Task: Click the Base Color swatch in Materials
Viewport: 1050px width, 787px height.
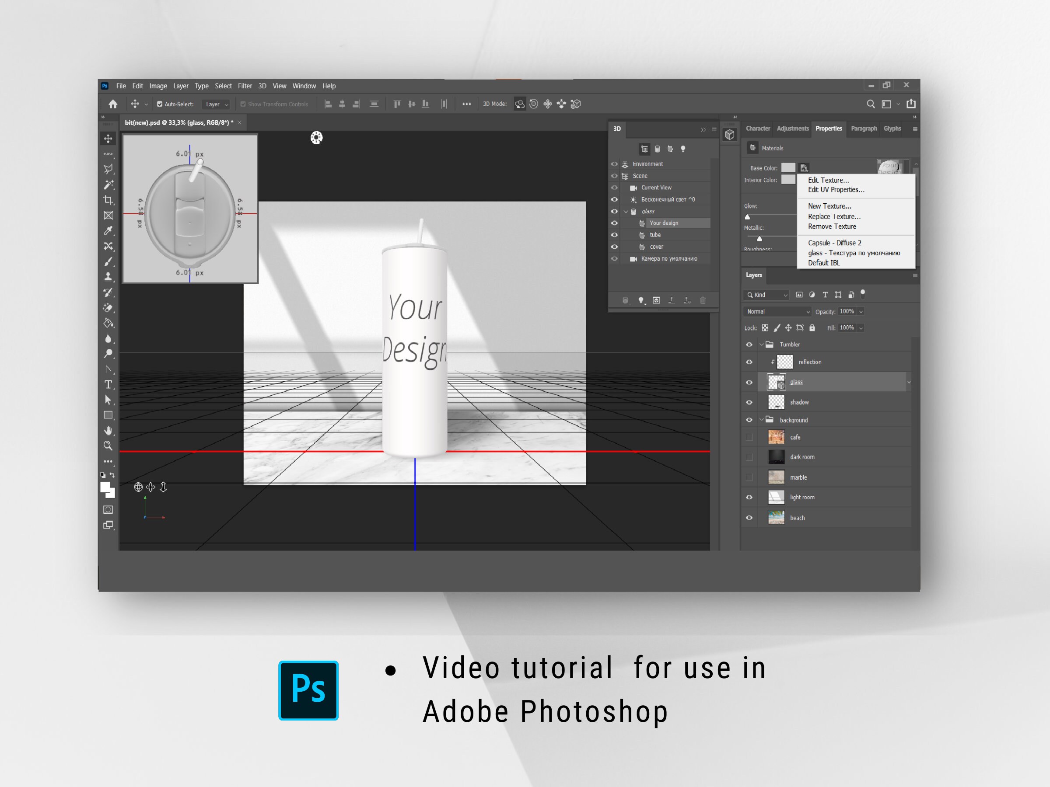Action: [788, 167]
